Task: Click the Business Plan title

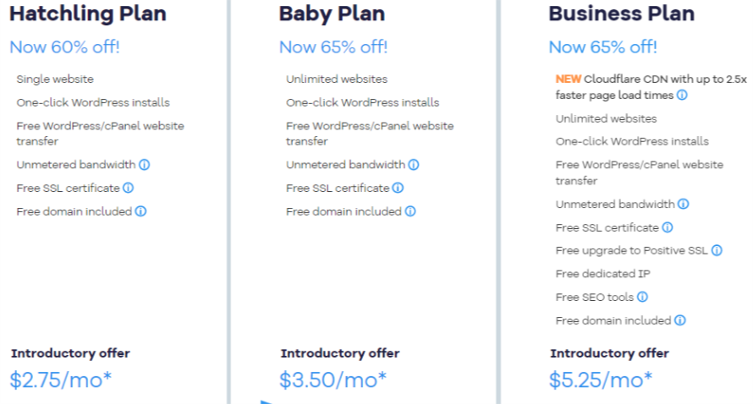Action: point(621,14)
